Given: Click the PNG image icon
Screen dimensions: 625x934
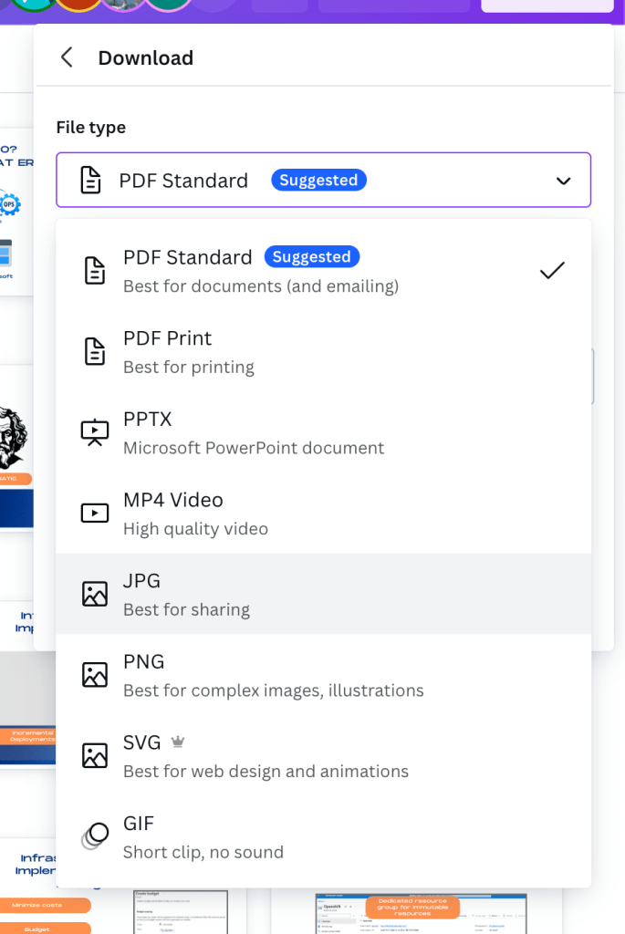Looking at the screenshot, I should point(95,675).
